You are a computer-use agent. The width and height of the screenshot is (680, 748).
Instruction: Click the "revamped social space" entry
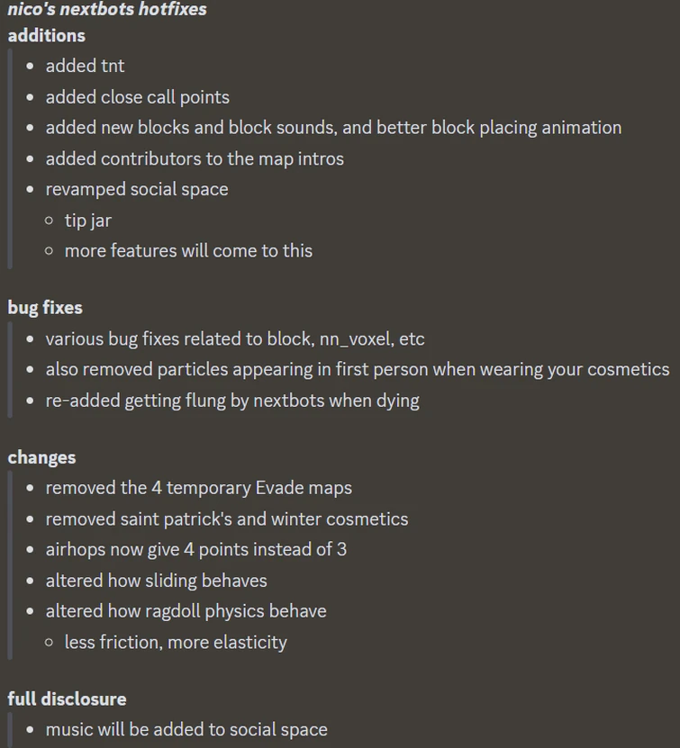pos(137,189)
